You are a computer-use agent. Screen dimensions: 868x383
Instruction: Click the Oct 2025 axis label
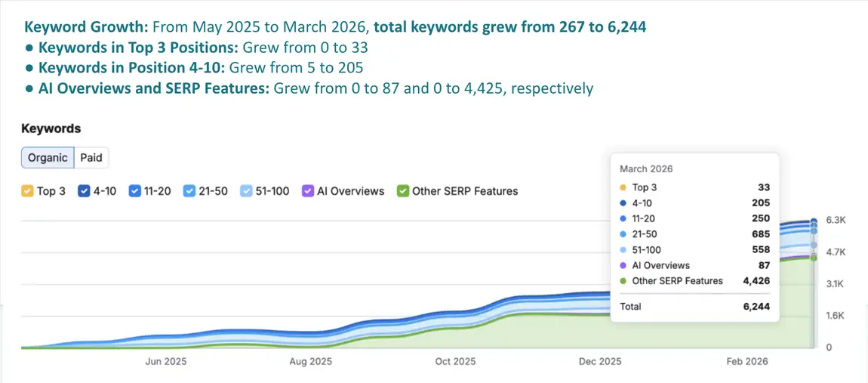456,361
